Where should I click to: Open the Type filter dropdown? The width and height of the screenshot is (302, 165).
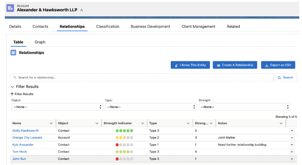[x=151, y=107]
